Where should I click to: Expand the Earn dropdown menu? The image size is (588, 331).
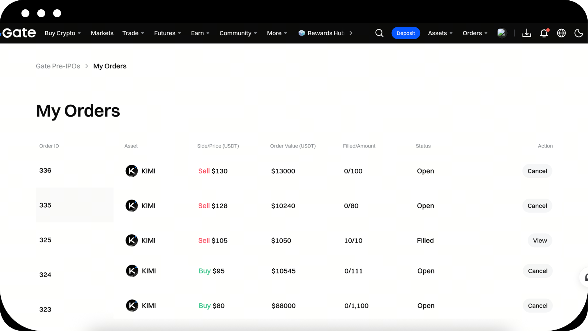click(200, 33)
